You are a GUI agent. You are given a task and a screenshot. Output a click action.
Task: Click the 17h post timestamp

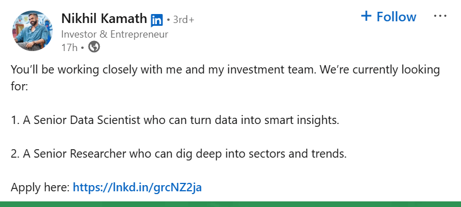[x=69, y=48]
